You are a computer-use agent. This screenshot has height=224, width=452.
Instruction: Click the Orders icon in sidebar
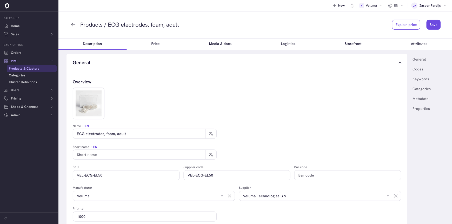6,53
